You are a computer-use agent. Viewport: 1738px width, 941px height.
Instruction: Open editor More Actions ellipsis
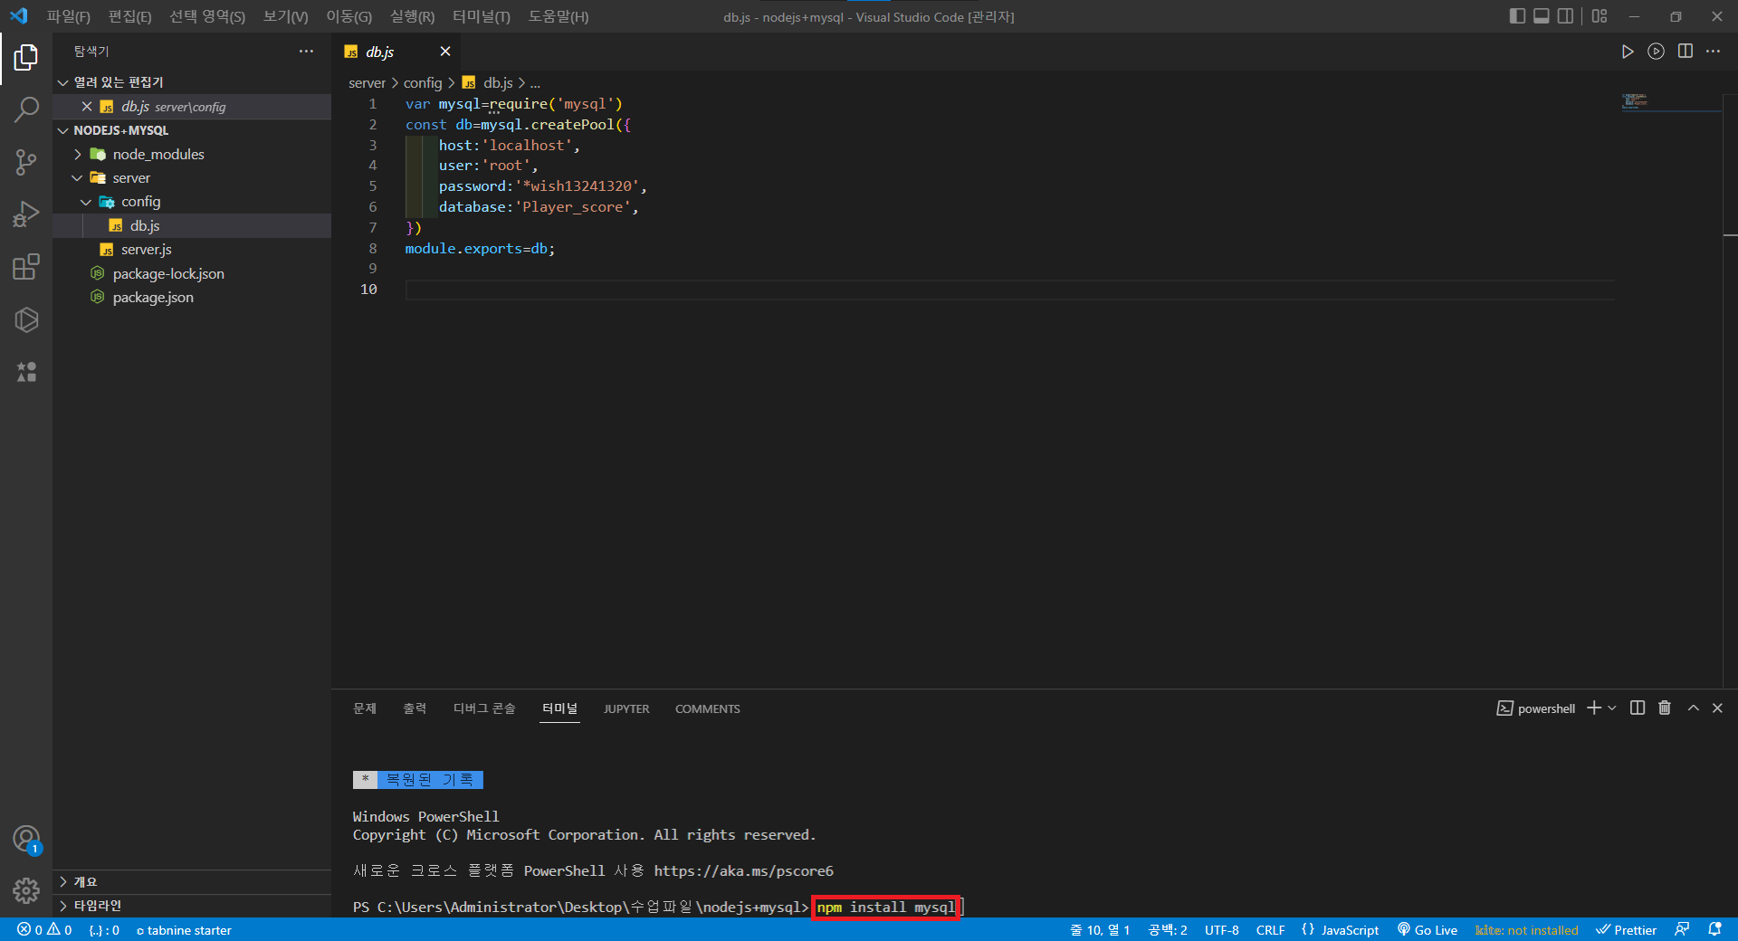click(x=1713, y=52)
